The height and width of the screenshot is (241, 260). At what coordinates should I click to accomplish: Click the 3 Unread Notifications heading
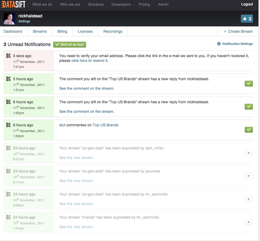pos(27,44)
